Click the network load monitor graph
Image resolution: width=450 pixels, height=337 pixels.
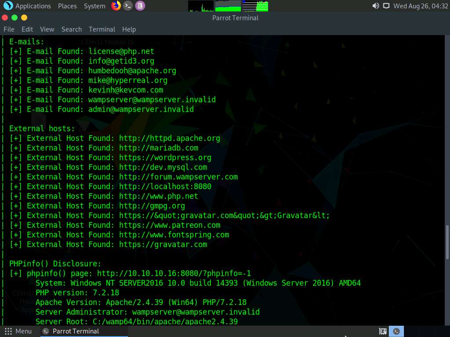point(255,6)
